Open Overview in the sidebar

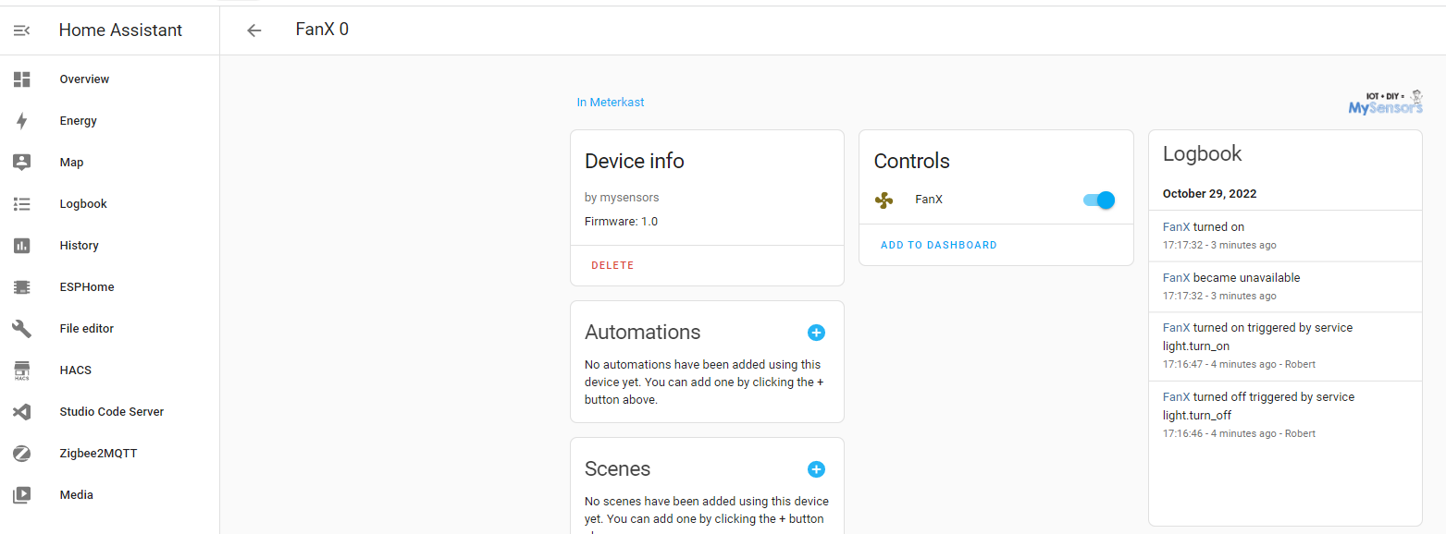point(84,79)
